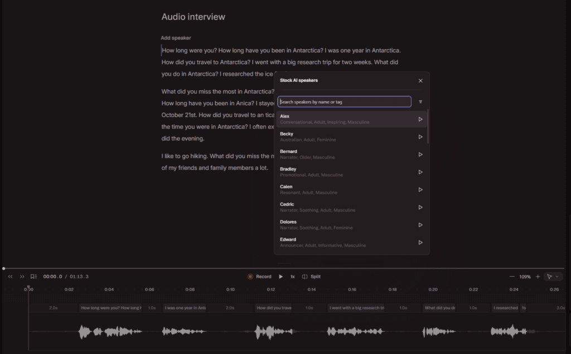Zoom out the timeline with the minus icon
Viewport: 571px width, 354px height.
(x=512, y=276)
